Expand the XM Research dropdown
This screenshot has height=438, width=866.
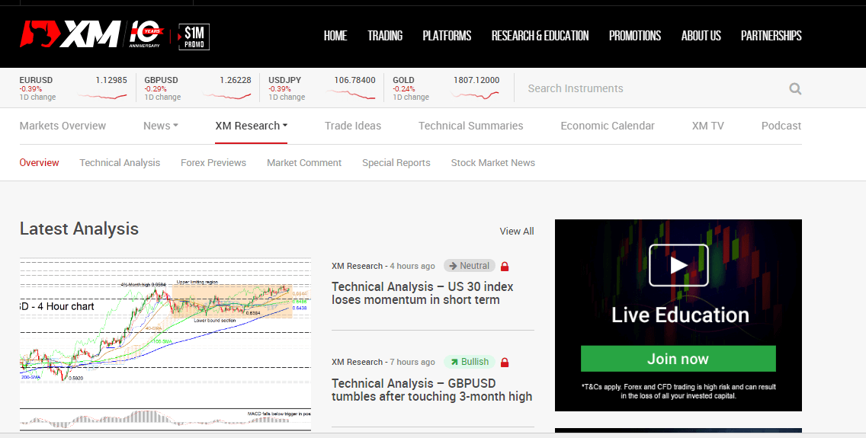(x=252, y=126)
